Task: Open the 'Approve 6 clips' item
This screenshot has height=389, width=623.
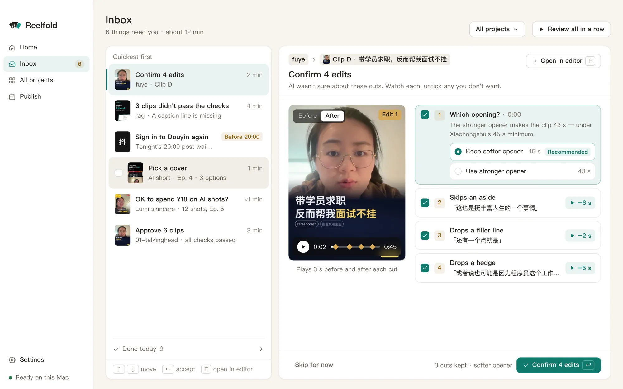Action: [x=188, y=235]
